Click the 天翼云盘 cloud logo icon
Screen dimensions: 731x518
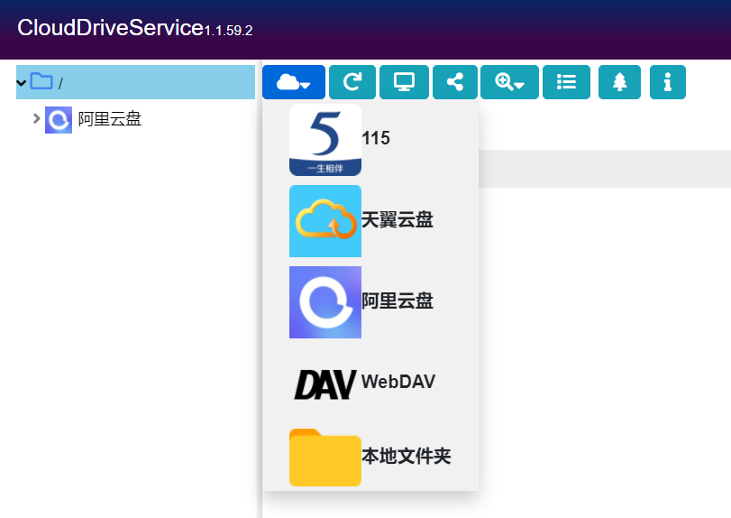coord(325,221)
